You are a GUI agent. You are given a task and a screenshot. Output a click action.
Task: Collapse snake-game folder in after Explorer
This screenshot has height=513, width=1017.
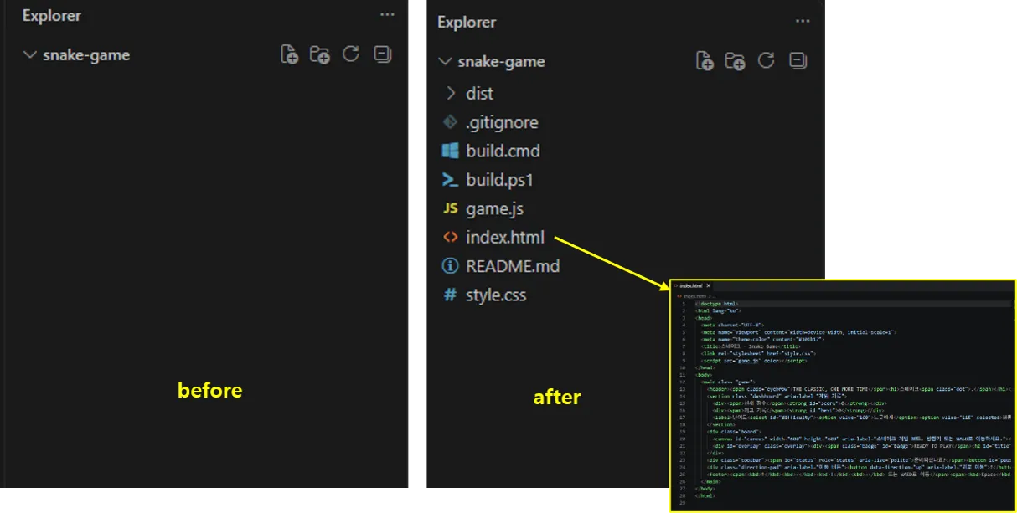pos(446,62)
